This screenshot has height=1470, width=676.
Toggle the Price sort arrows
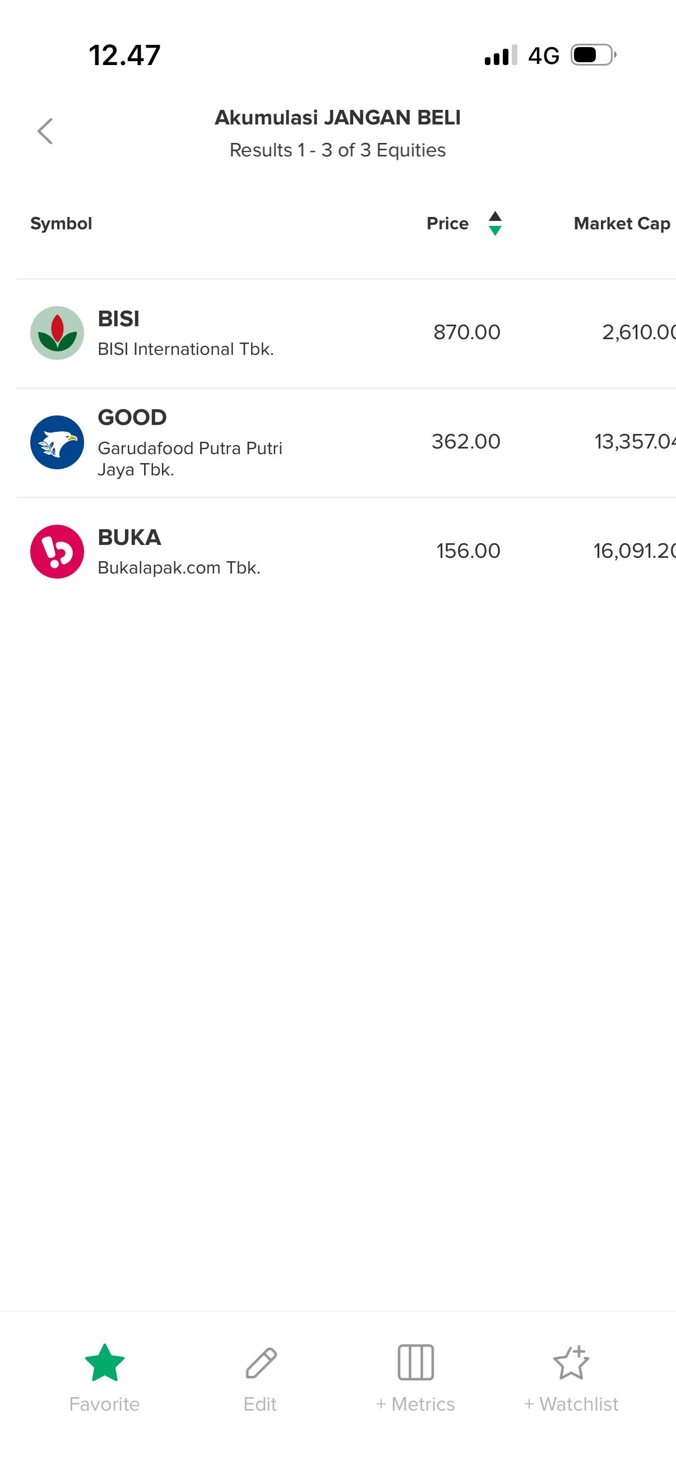[x=495, y=223]
